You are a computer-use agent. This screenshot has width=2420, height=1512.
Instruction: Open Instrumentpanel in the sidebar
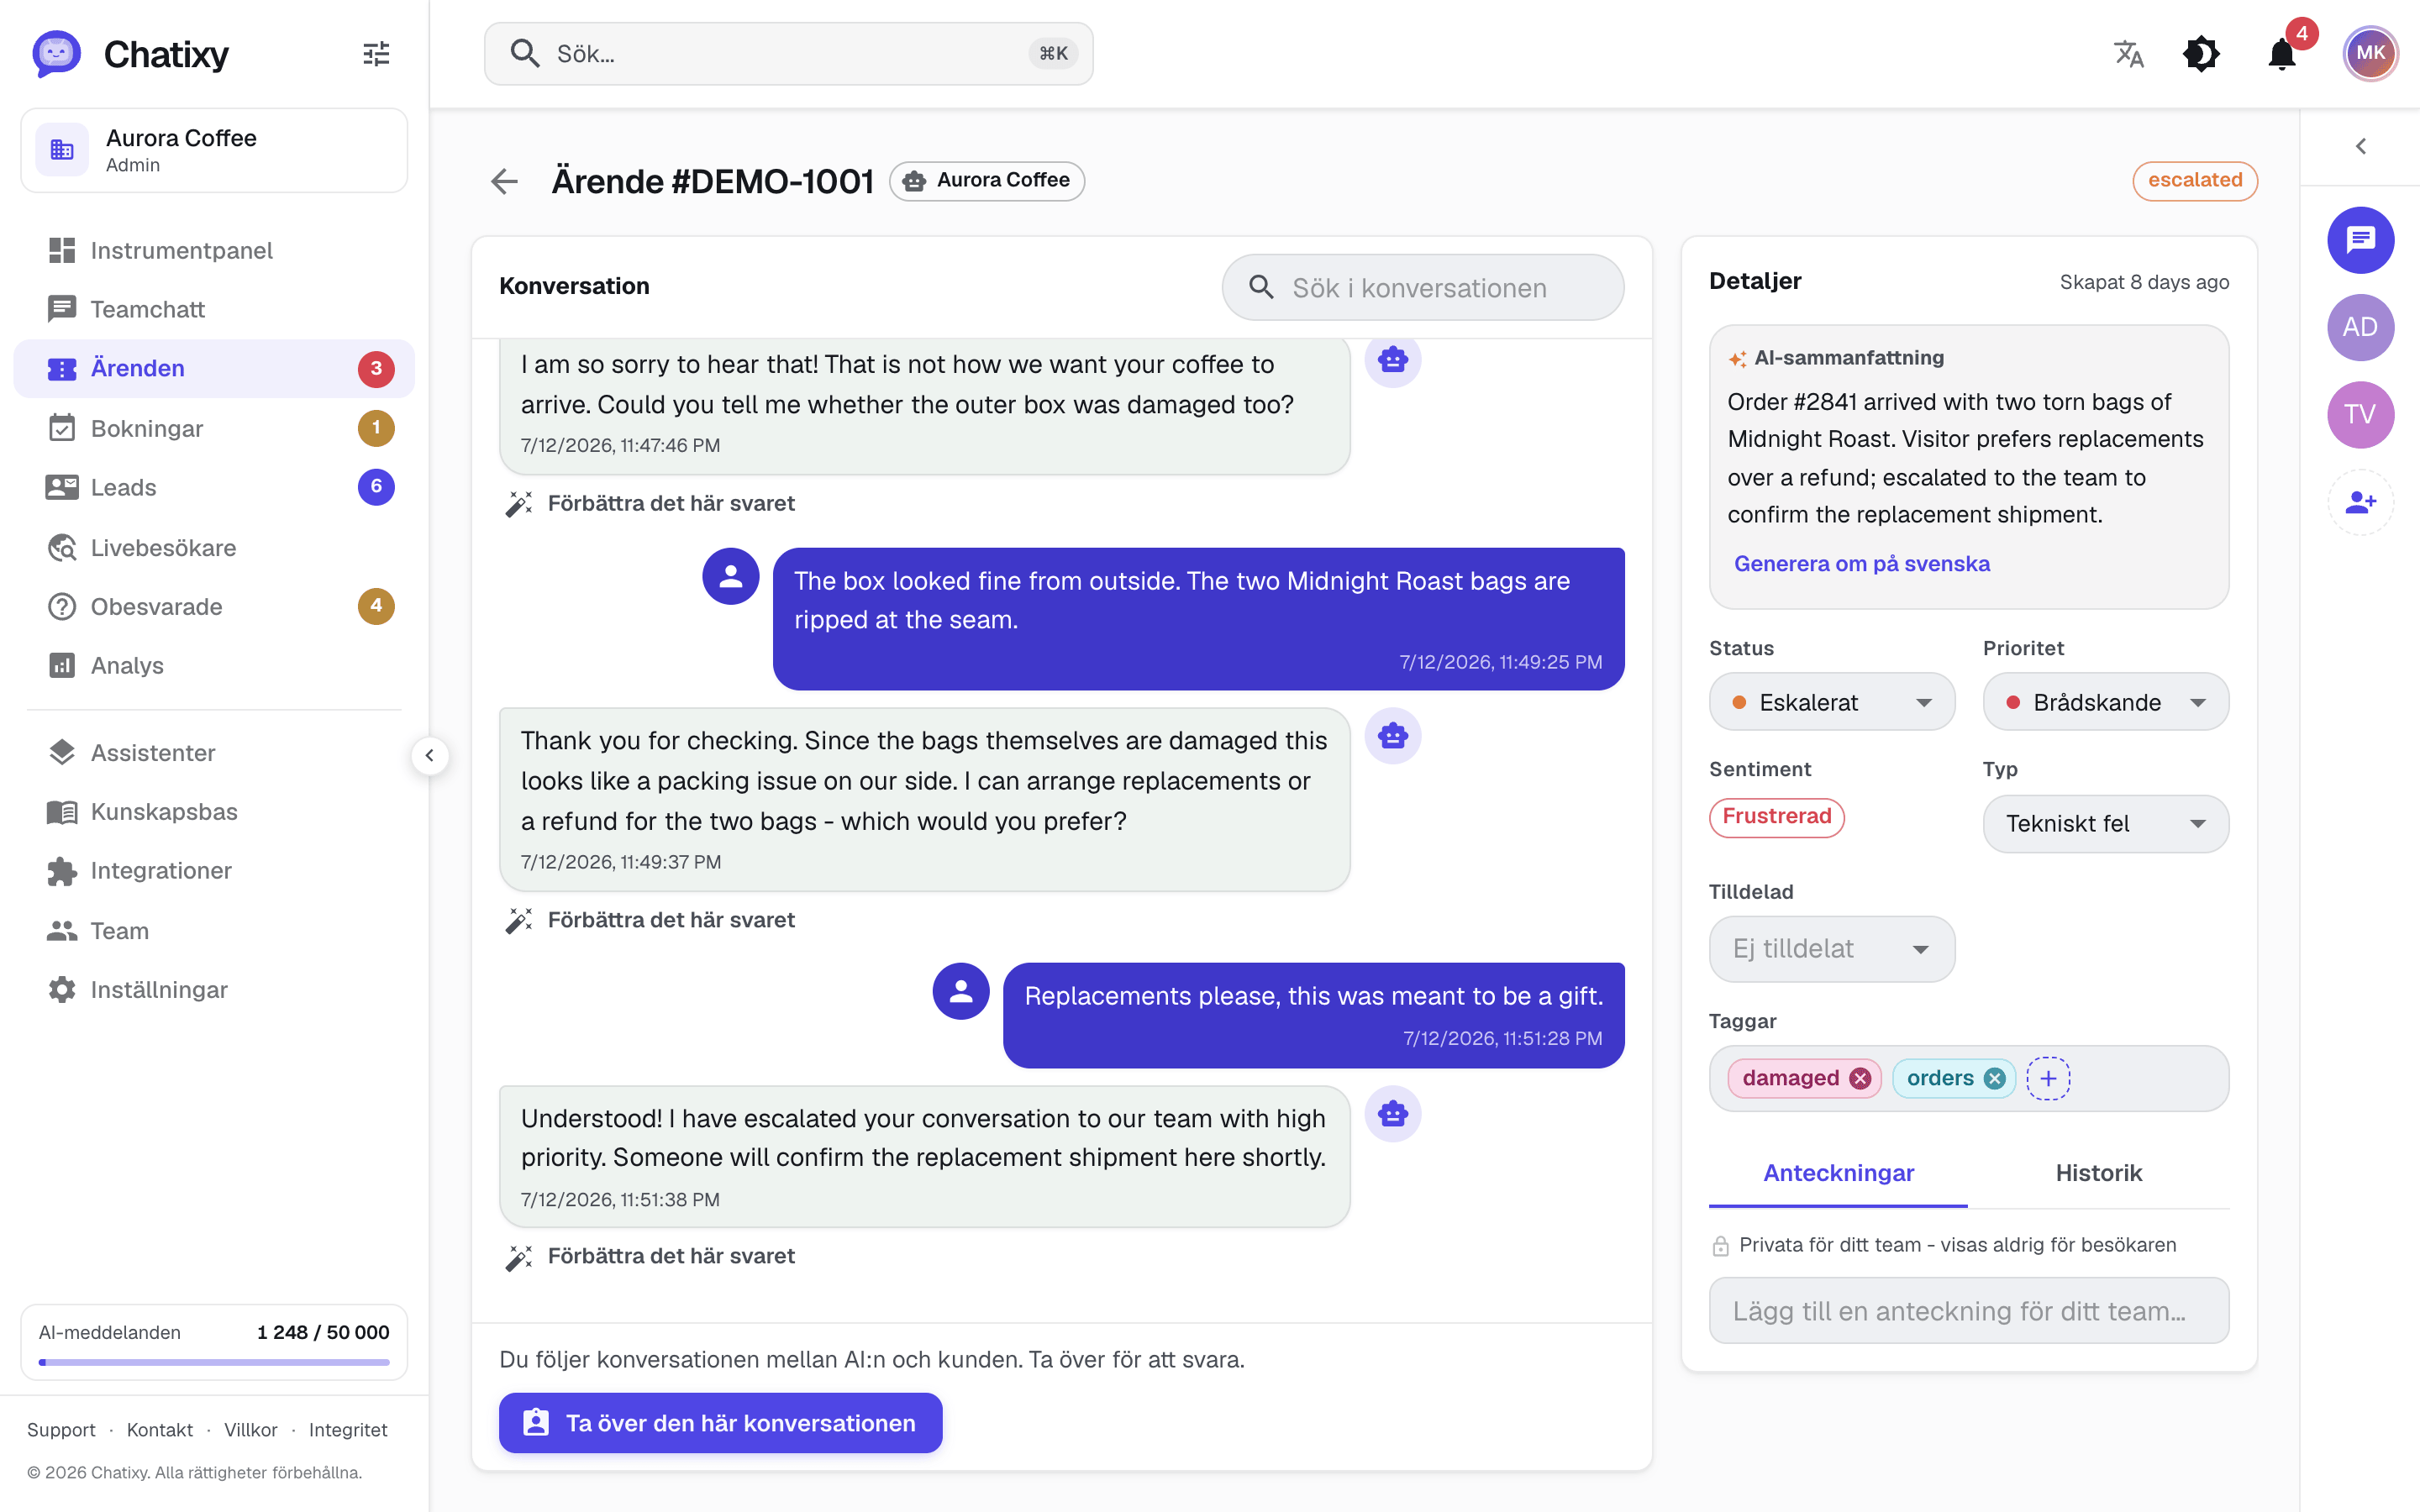(214, 250)
